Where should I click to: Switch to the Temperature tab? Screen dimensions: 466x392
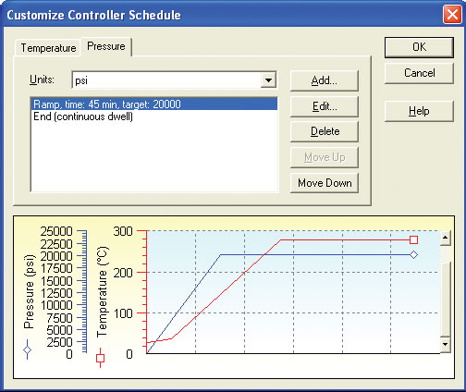[x=48, y=48]
